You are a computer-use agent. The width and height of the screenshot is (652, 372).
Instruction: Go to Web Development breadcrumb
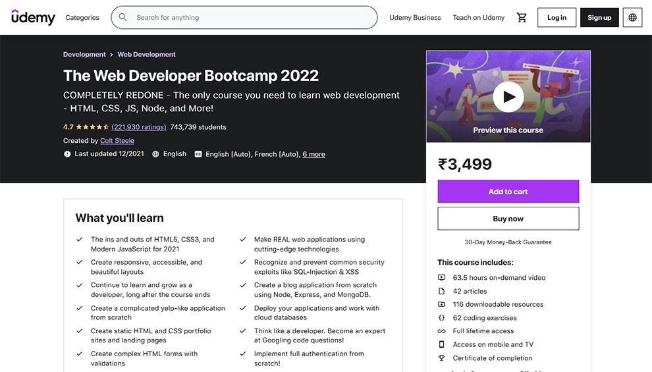[146, 55]
